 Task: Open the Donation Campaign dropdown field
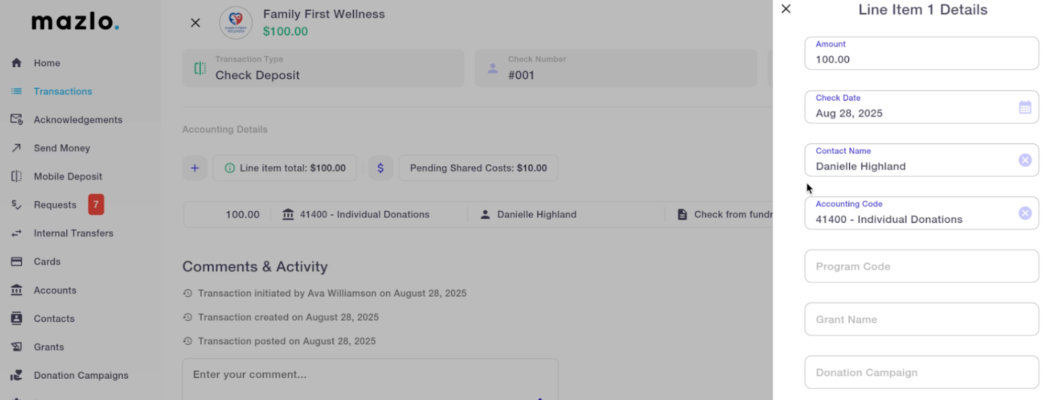(x=921, y=372)
